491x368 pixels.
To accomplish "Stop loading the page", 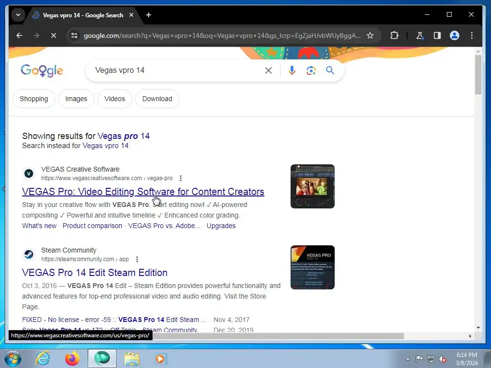I will 54,35.
